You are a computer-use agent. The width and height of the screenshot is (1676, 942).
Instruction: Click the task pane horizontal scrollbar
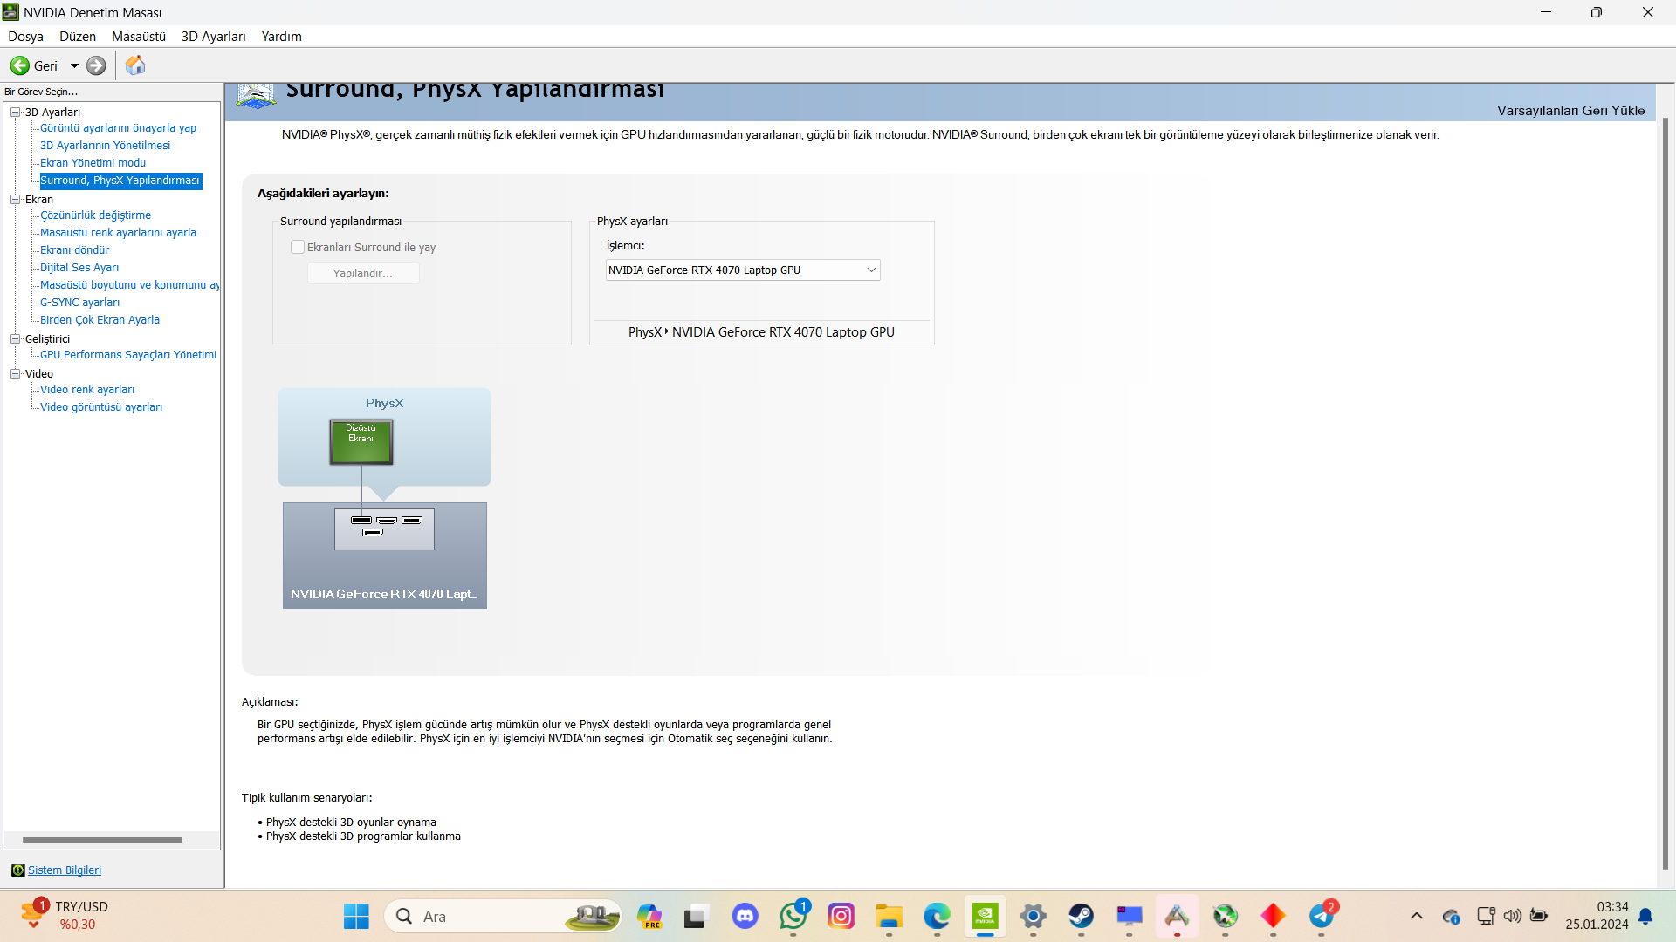click(102, 840)
